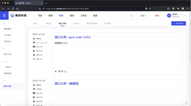The width and height of the screenshot is (191, 106).
Task: Select 版本记录 in the sidebar
Action: pyautogui.click(x=8, y=86)
